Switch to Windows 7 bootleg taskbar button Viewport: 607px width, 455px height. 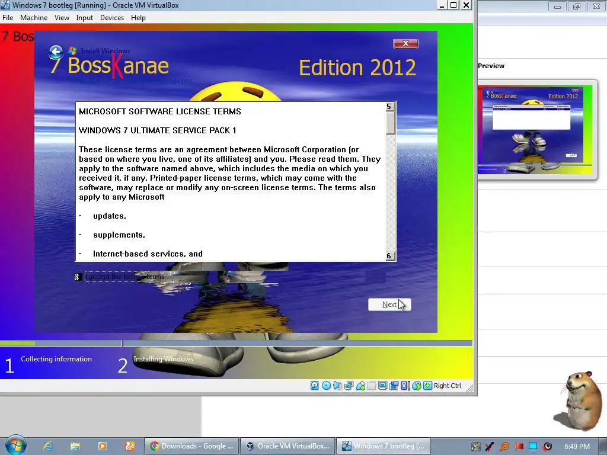pos(383,446)
